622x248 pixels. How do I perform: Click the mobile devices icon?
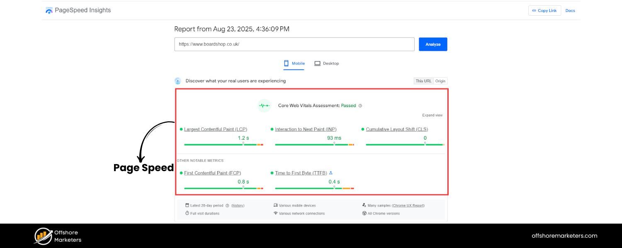(275, 205)
